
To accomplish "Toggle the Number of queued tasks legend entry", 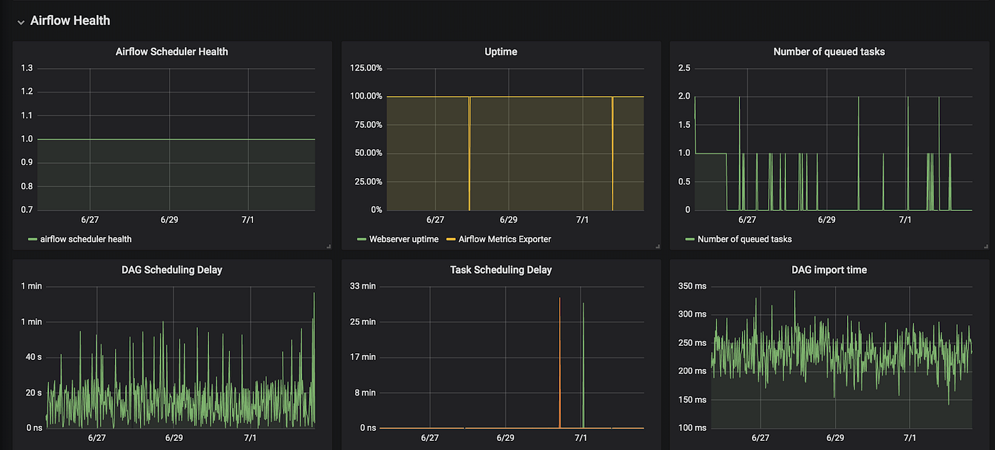I will click(745, 239).
